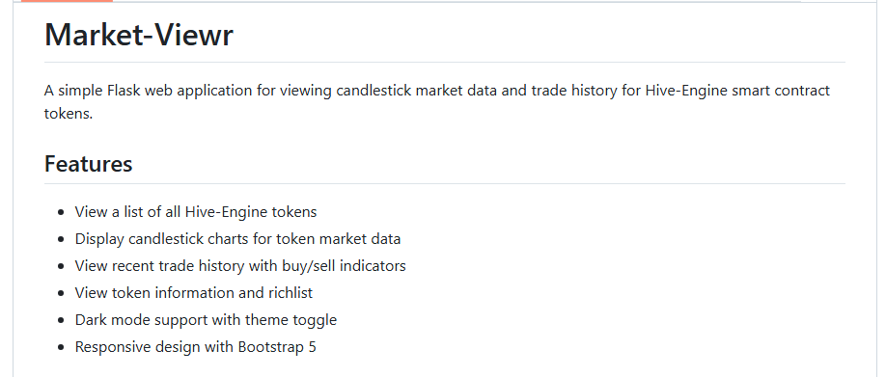This screenshot has height=377, width=886.
Task: Click bullet point before "View a list"
Action: (61, 212)
